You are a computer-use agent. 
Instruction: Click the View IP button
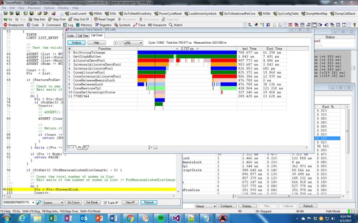click(130, 202)
